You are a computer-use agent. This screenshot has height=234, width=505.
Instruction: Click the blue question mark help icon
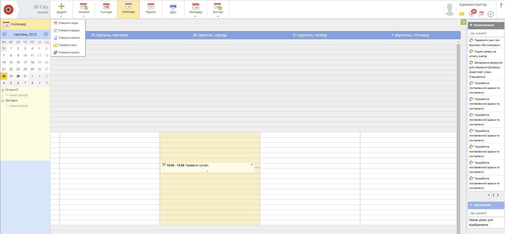click(501, 5)
